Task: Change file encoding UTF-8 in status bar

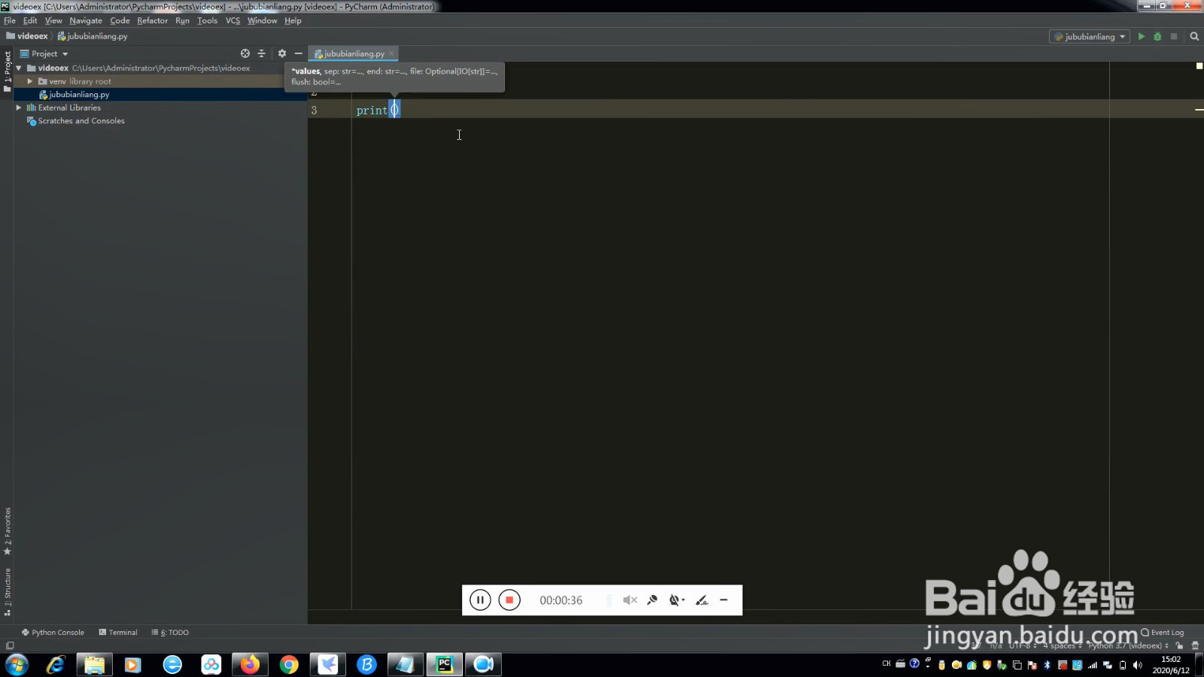Action: 1023,645
